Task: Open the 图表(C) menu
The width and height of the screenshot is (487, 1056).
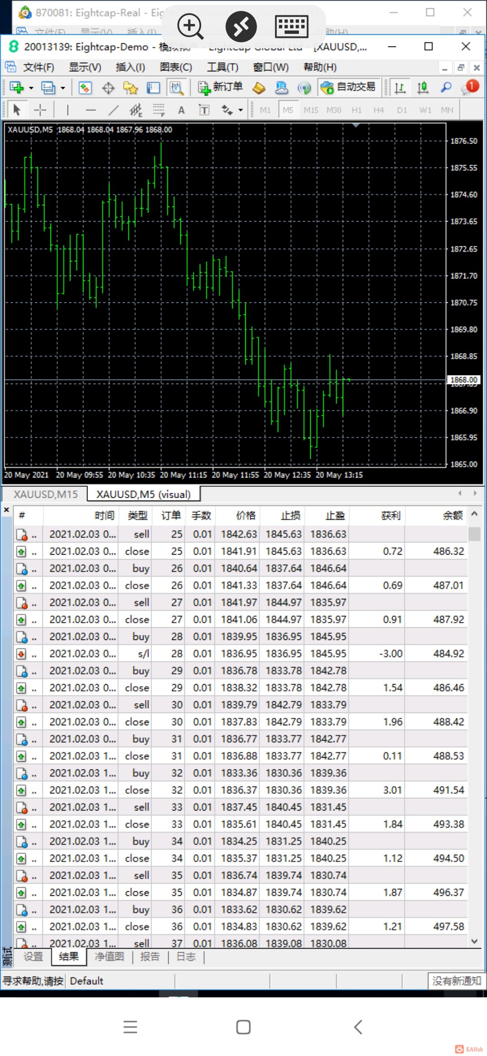Action: coord(176,67)
